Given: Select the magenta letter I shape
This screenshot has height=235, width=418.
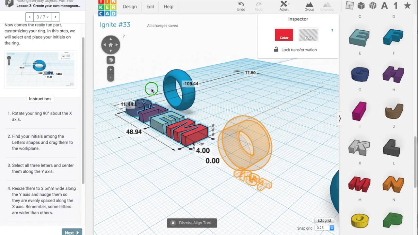Looking at the screenshot, I should (360, 111).
